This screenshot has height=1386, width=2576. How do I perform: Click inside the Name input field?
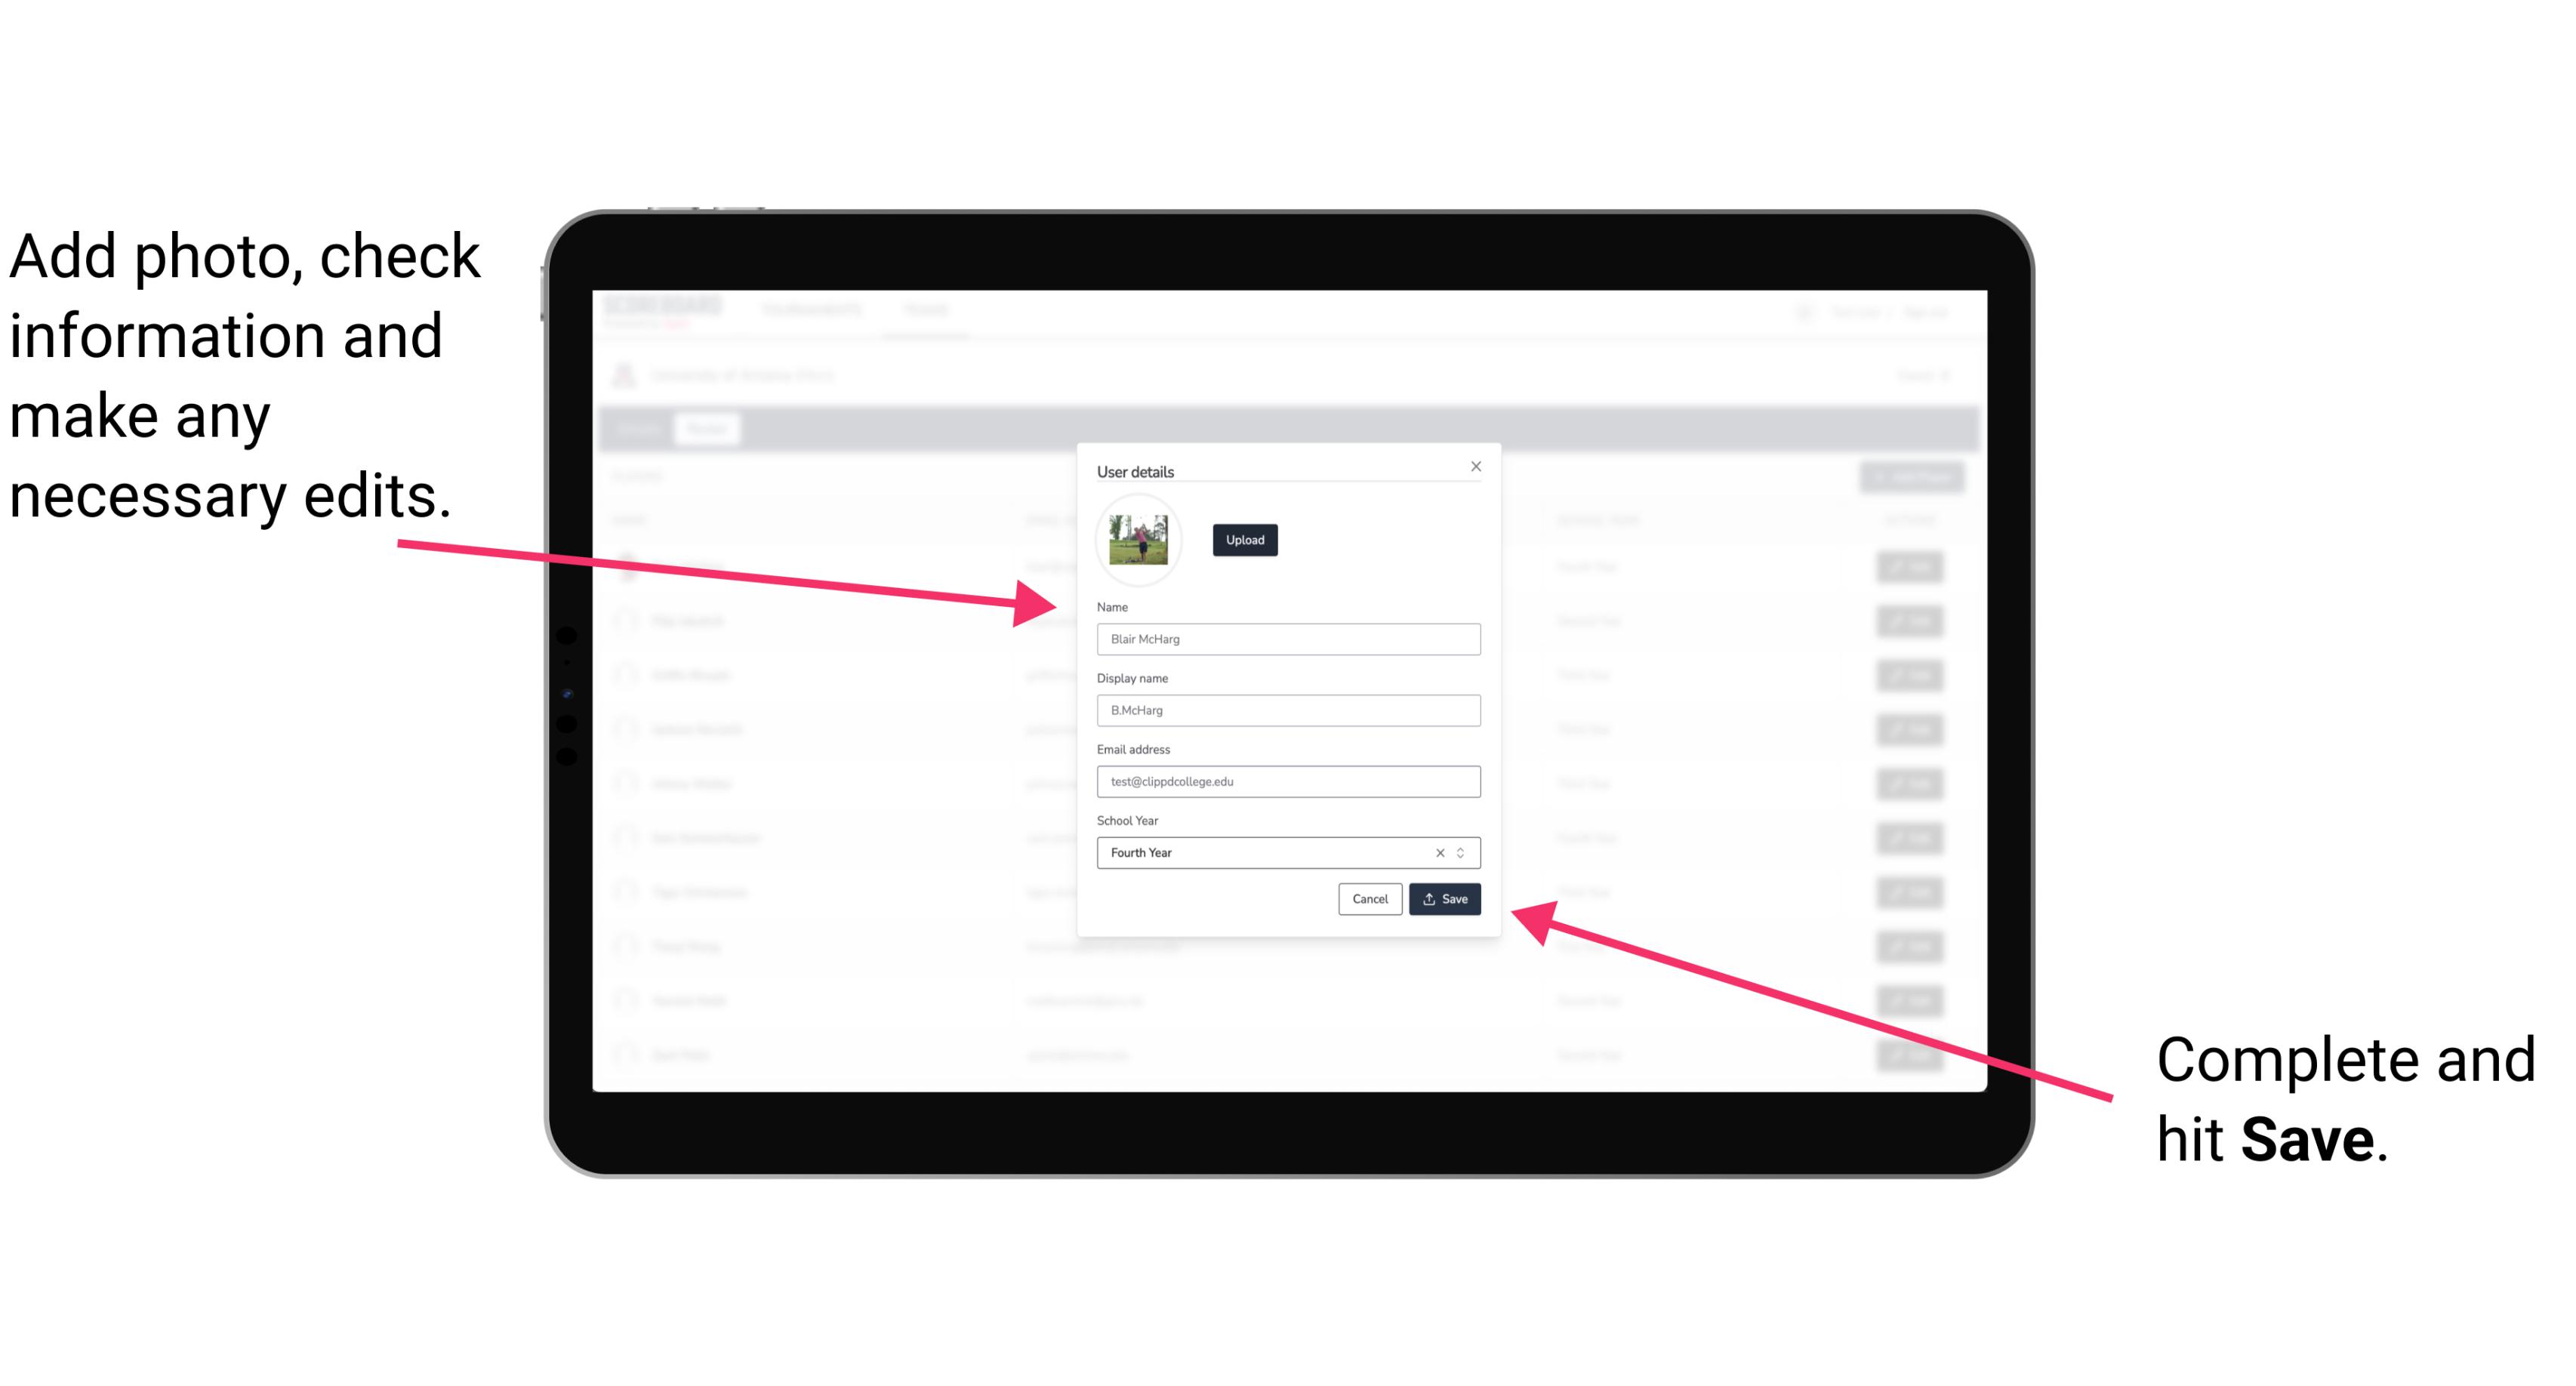pyautogui.click(x=1289, y=639)
